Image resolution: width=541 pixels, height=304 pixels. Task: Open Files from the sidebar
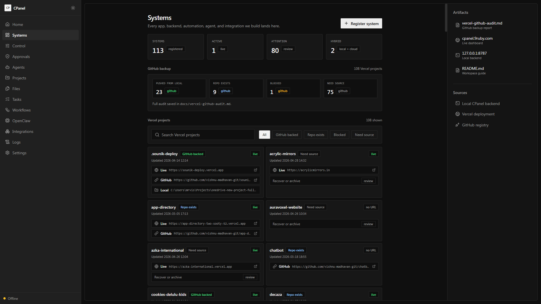41,89
